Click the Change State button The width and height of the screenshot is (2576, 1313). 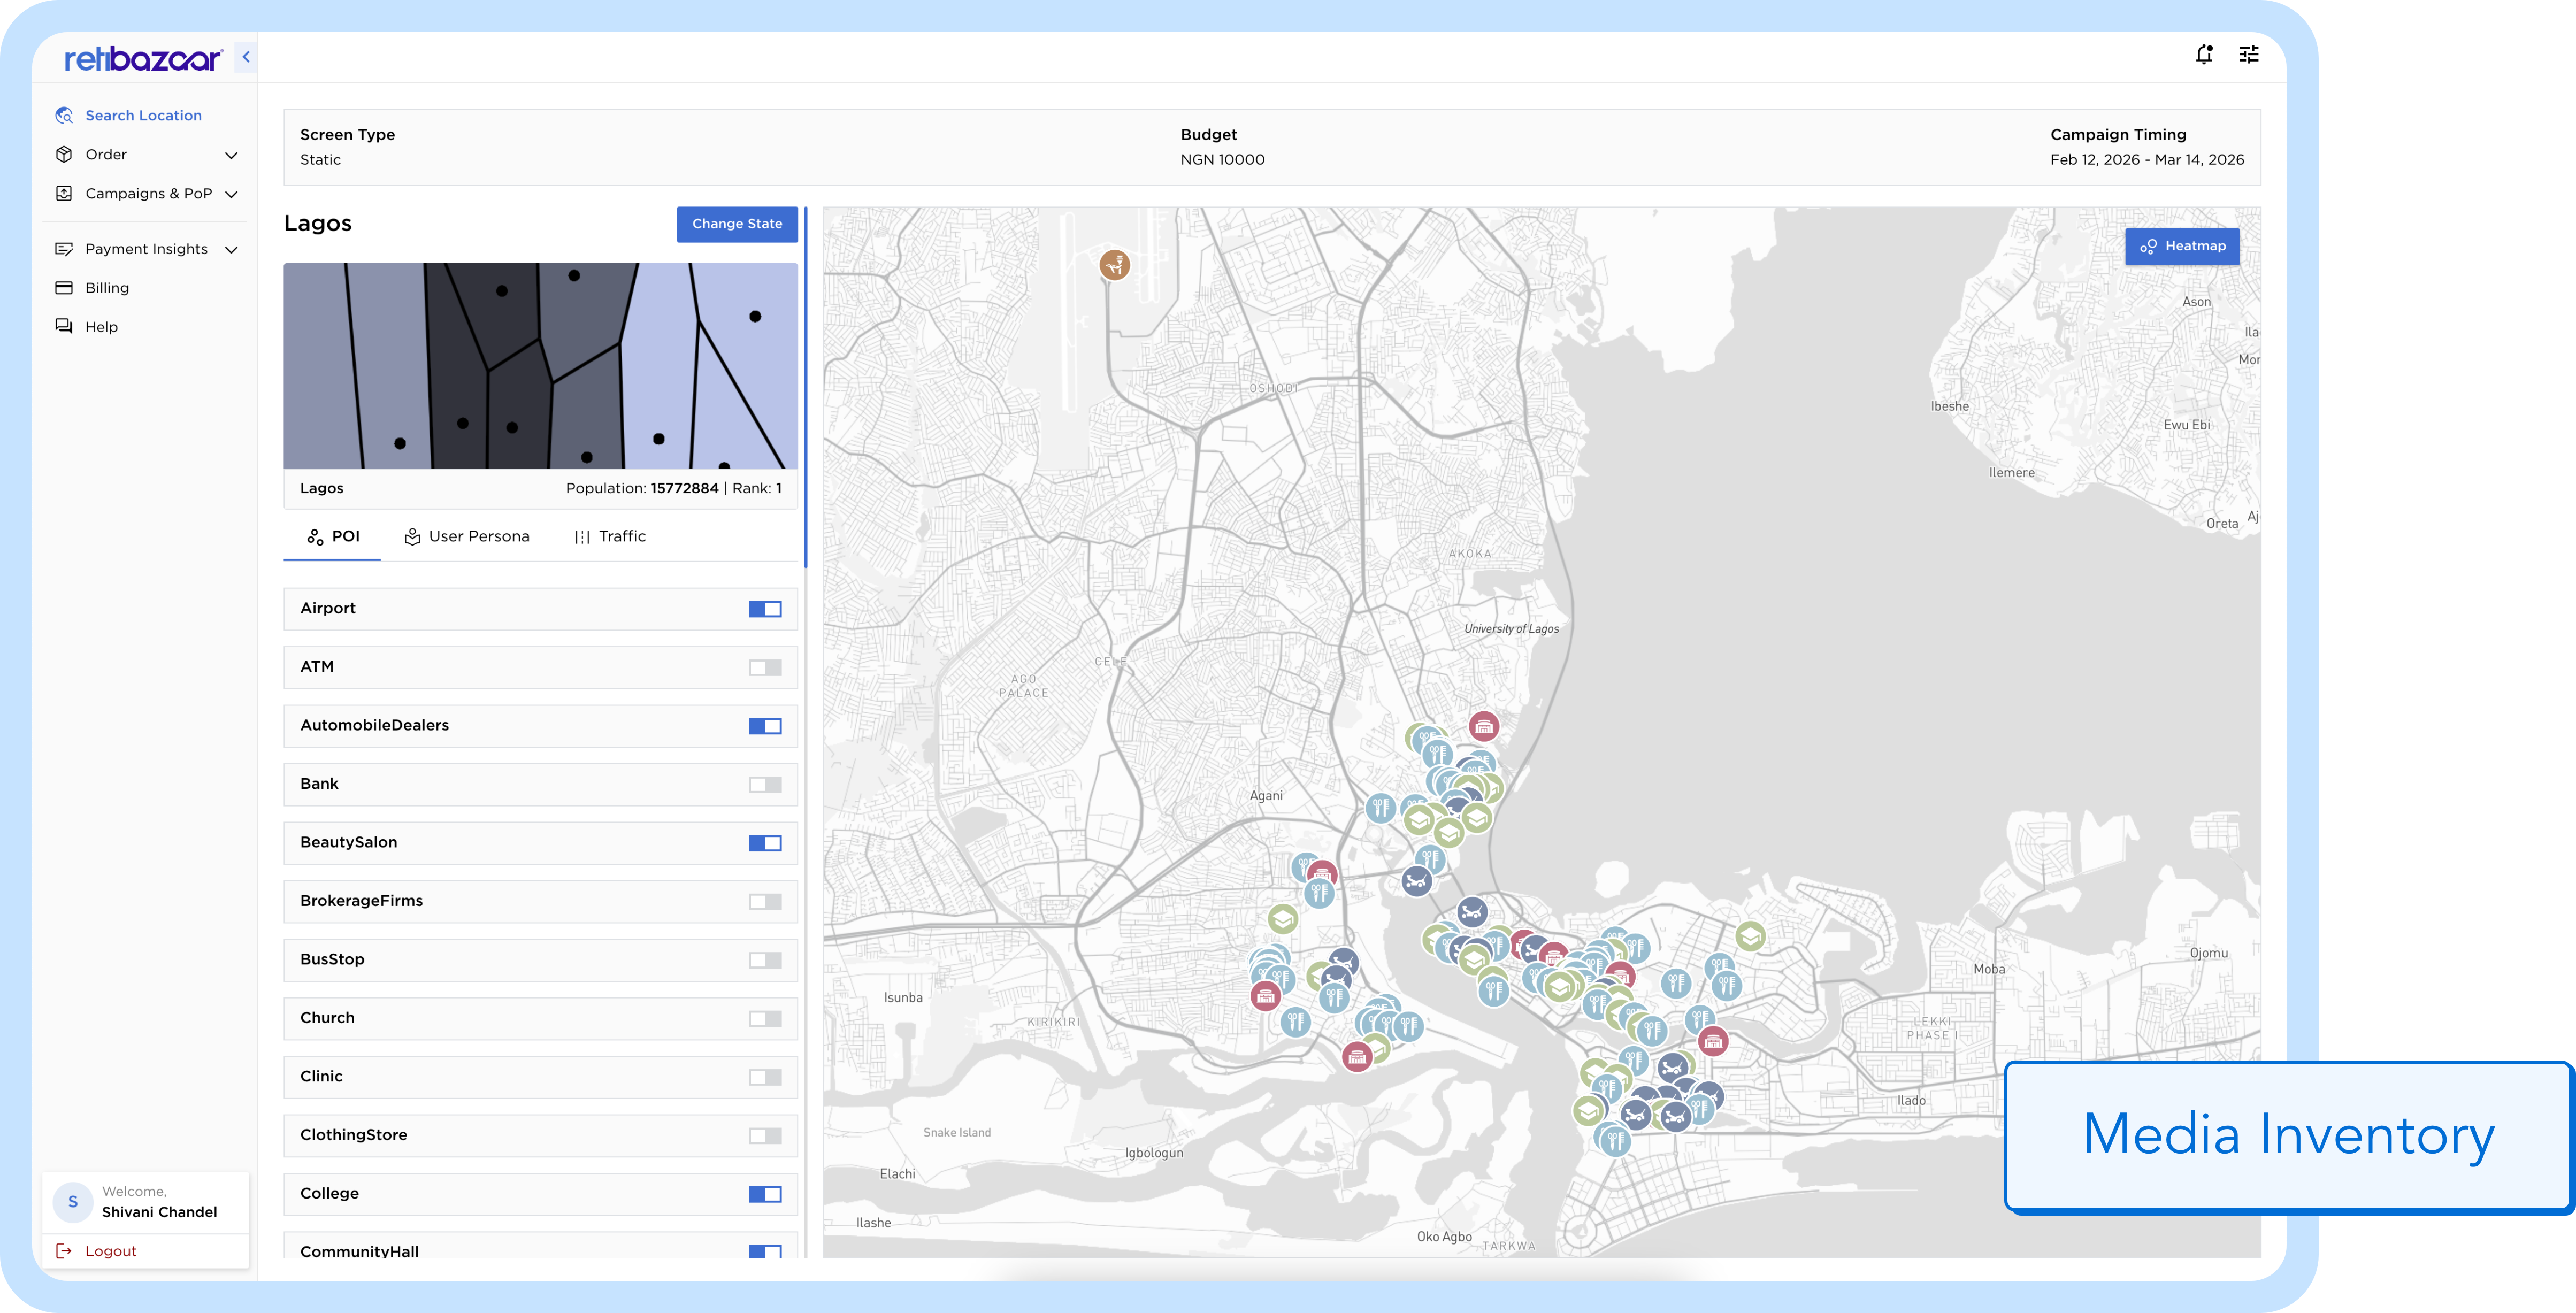point(737,224)
